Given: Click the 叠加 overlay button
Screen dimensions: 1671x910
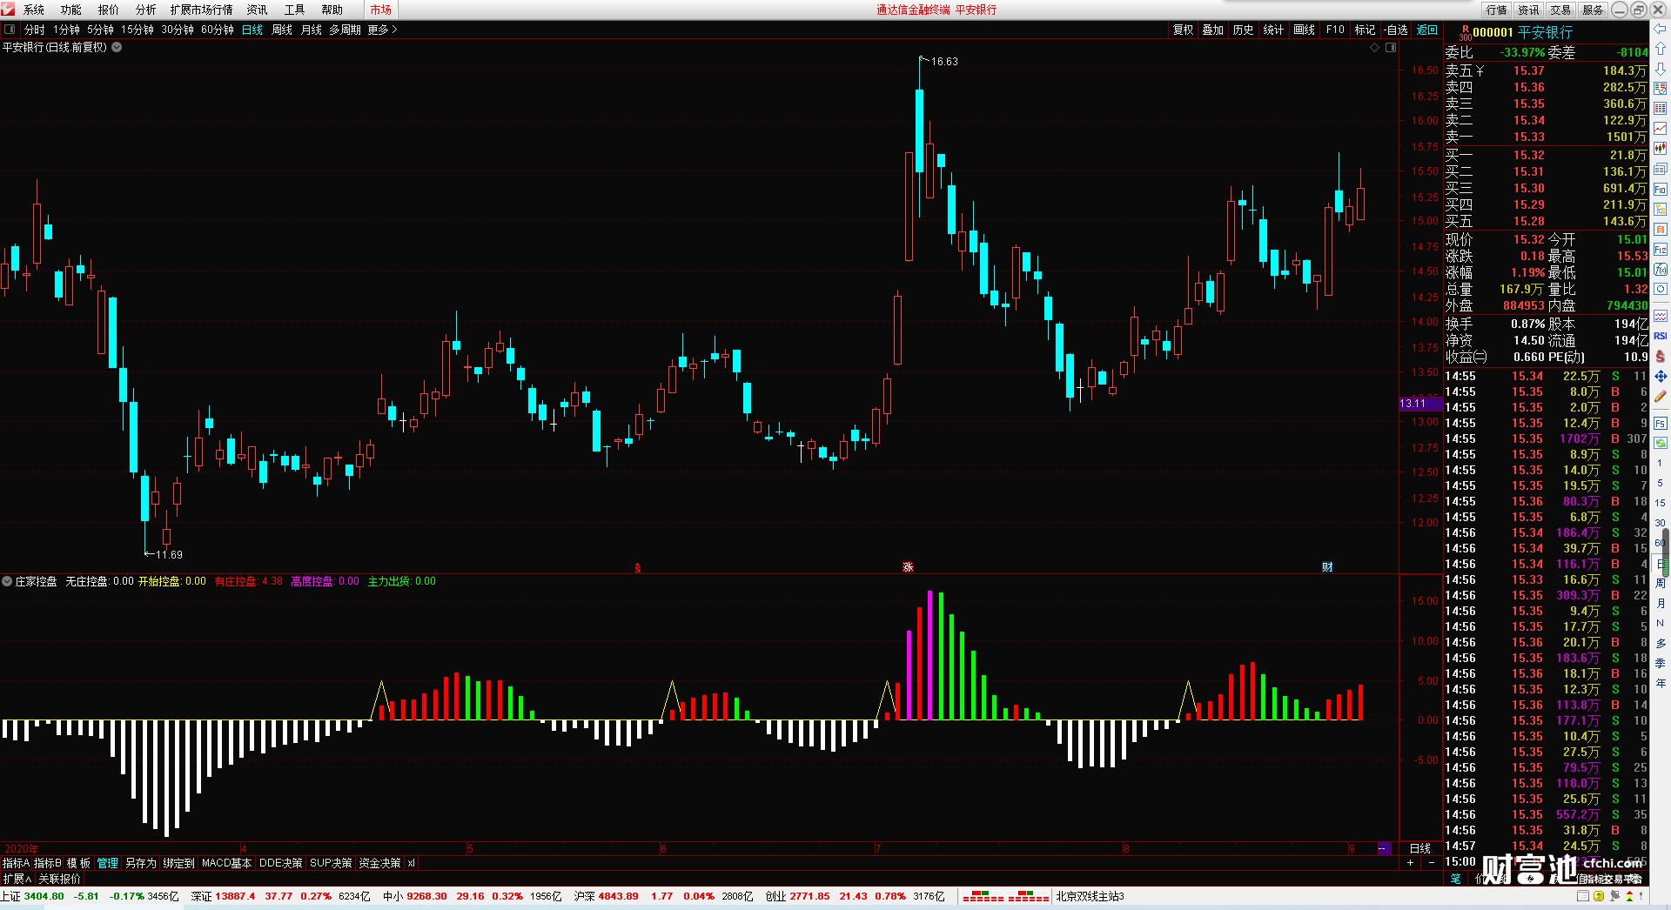Looking at the screenshot, I should click(x=1213, y=30).
